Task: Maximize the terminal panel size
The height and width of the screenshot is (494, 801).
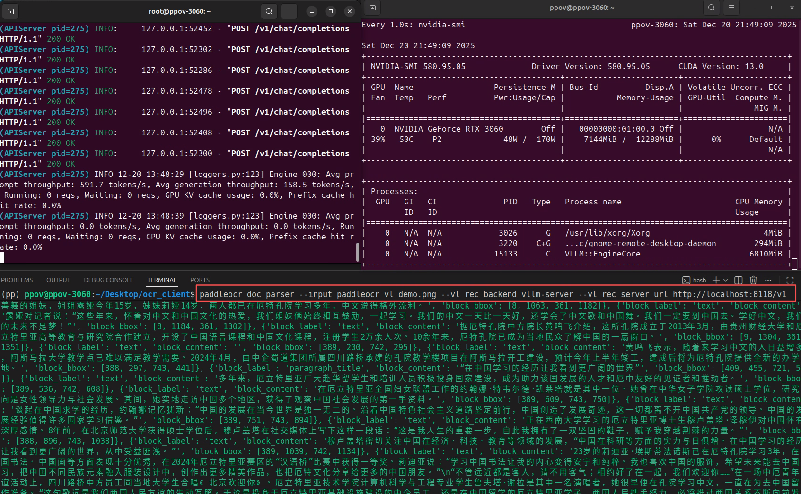Action: click(x=791, y=280)
